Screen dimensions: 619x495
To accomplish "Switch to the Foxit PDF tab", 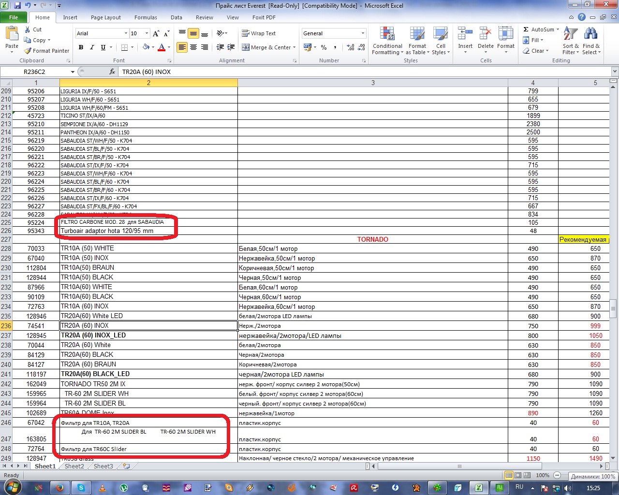I will 264,17.
